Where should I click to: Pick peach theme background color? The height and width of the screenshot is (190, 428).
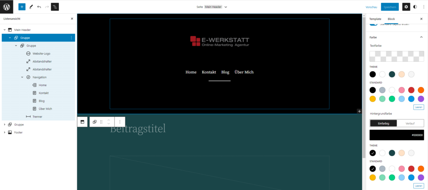pos(402,153)
